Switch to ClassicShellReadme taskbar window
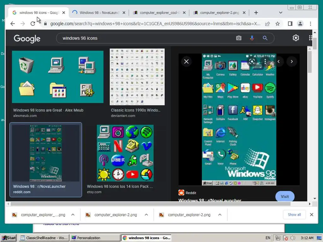This screenshot has height=242, width=323. (x=44, y=238)
